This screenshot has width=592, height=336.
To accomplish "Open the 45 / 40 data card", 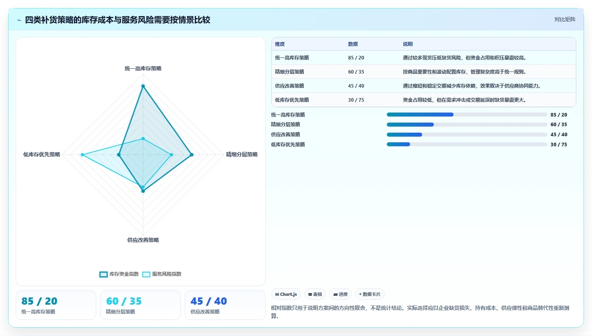I will (x=225, y=305).
